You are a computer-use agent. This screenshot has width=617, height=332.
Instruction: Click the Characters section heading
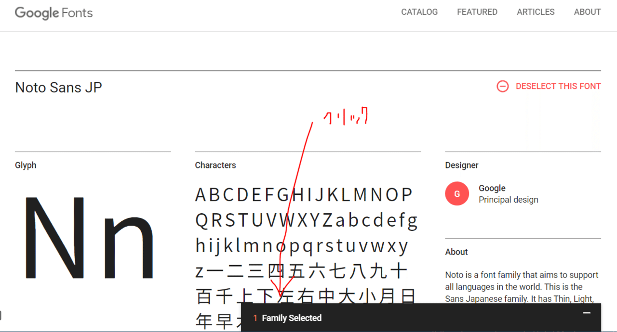point(215,165)
